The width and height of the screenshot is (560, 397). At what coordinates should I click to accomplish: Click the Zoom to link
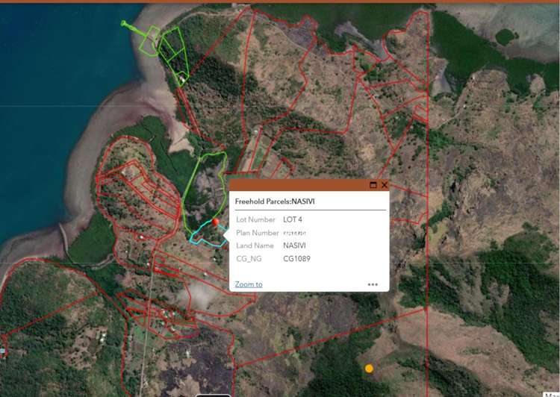pyautogui.click(x=248, y=284)
